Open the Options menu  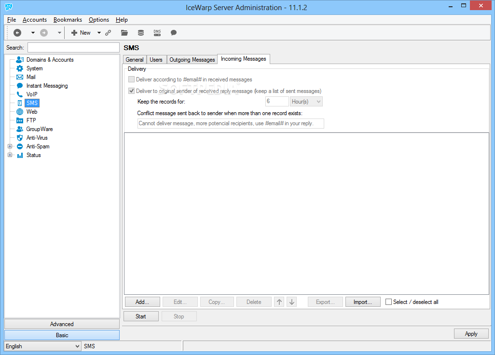[x=99, y=20]
